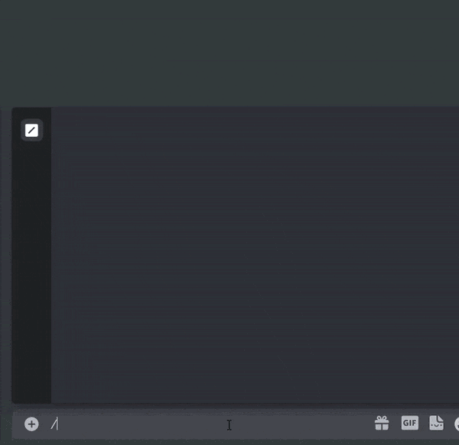The height and width of the screenshot is (445, 459).
Task: Click the message input field
Action: coord(211,424)
